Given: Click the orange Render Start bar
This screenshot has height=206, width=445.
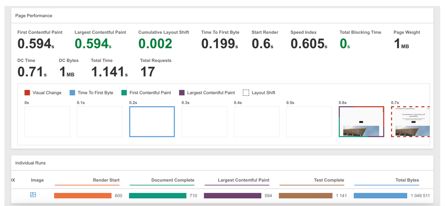Looking at the screenshot, I should (x=83, y=196).
